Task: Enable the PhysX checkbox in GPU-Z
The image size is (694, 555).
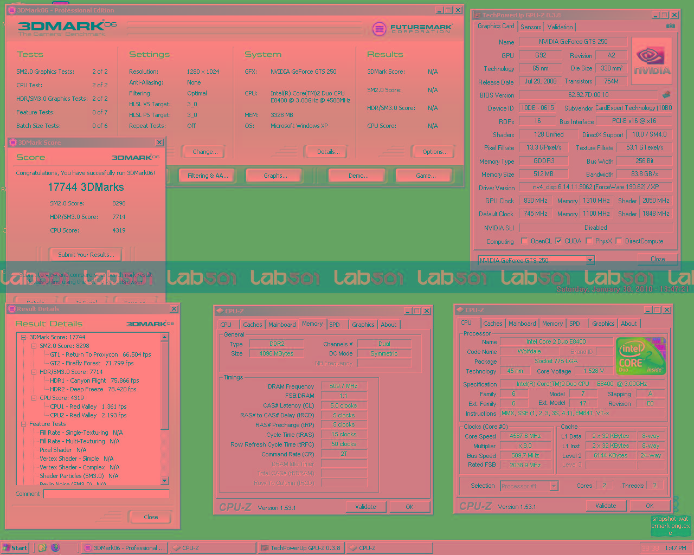Action: [x=589, y=241]
